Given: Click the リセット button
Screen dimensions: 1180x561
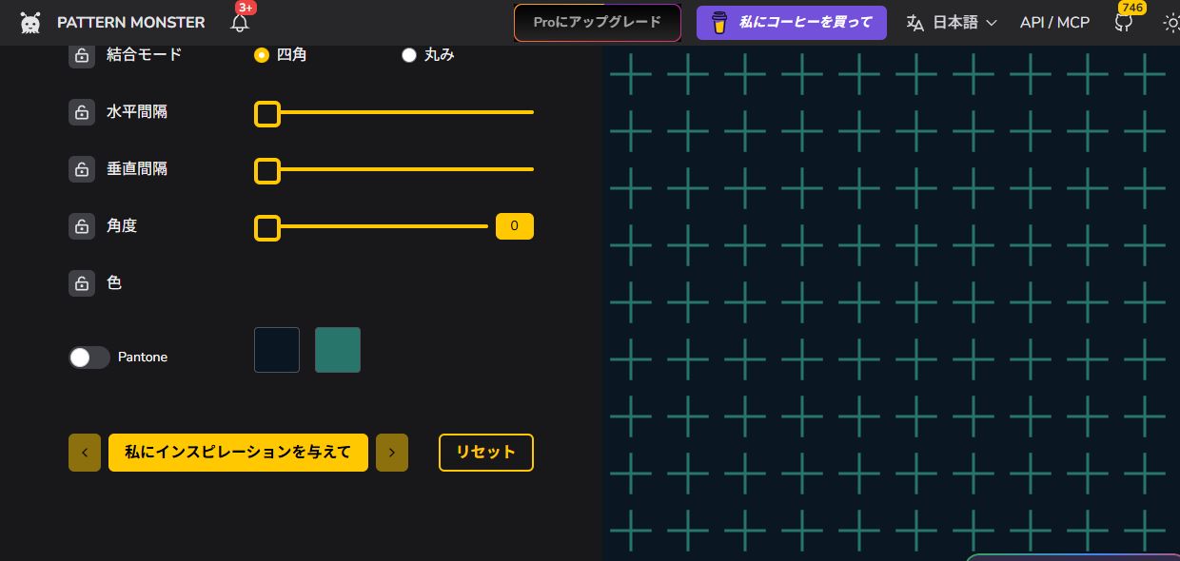Looking at the screenshot, I should pyautogui.click(x=486, y=453).
